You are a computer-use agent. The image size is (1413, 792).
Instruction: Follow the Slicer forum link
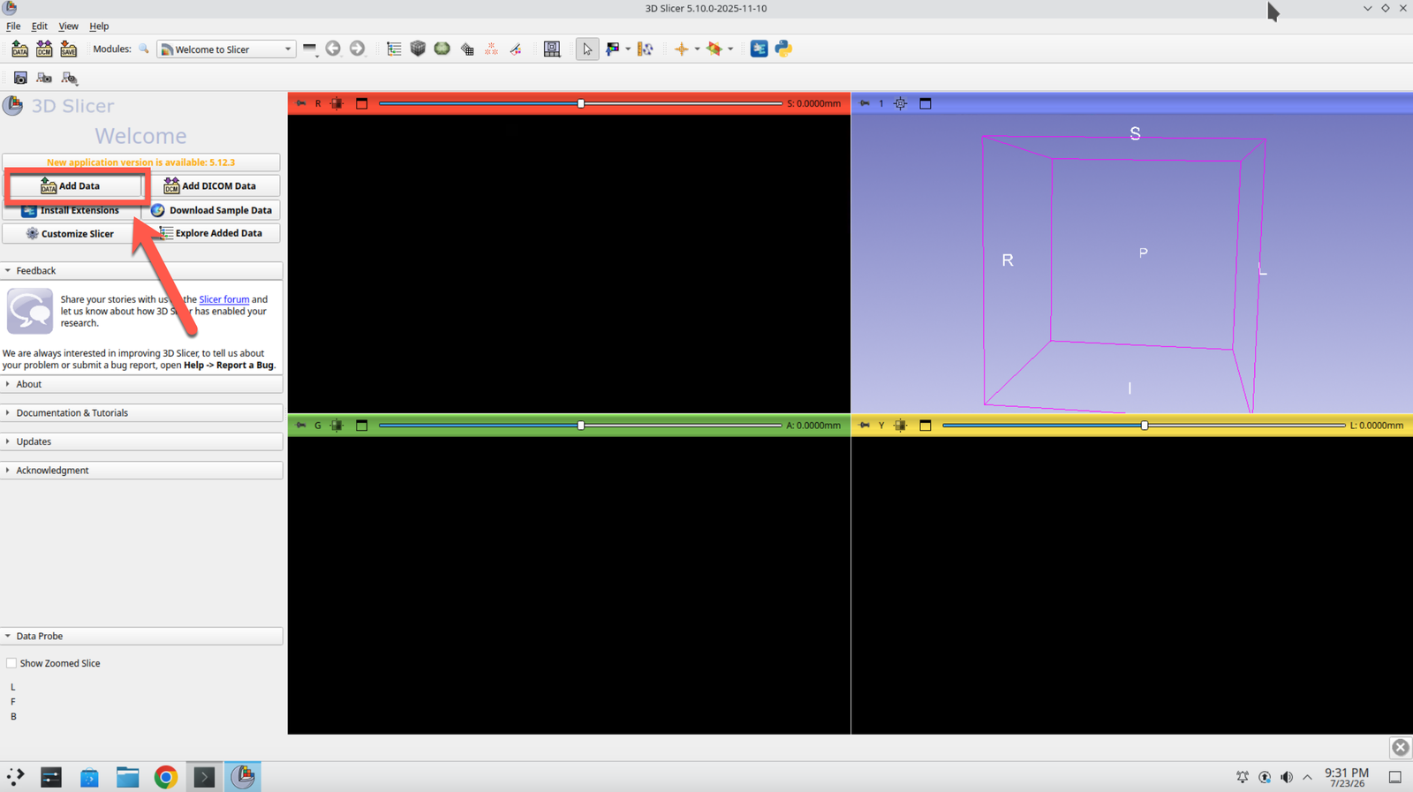coord(223,299)
